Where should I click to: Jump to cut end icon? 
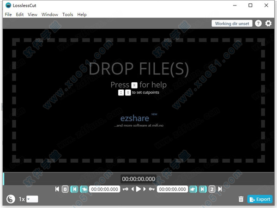click(203, 189)
